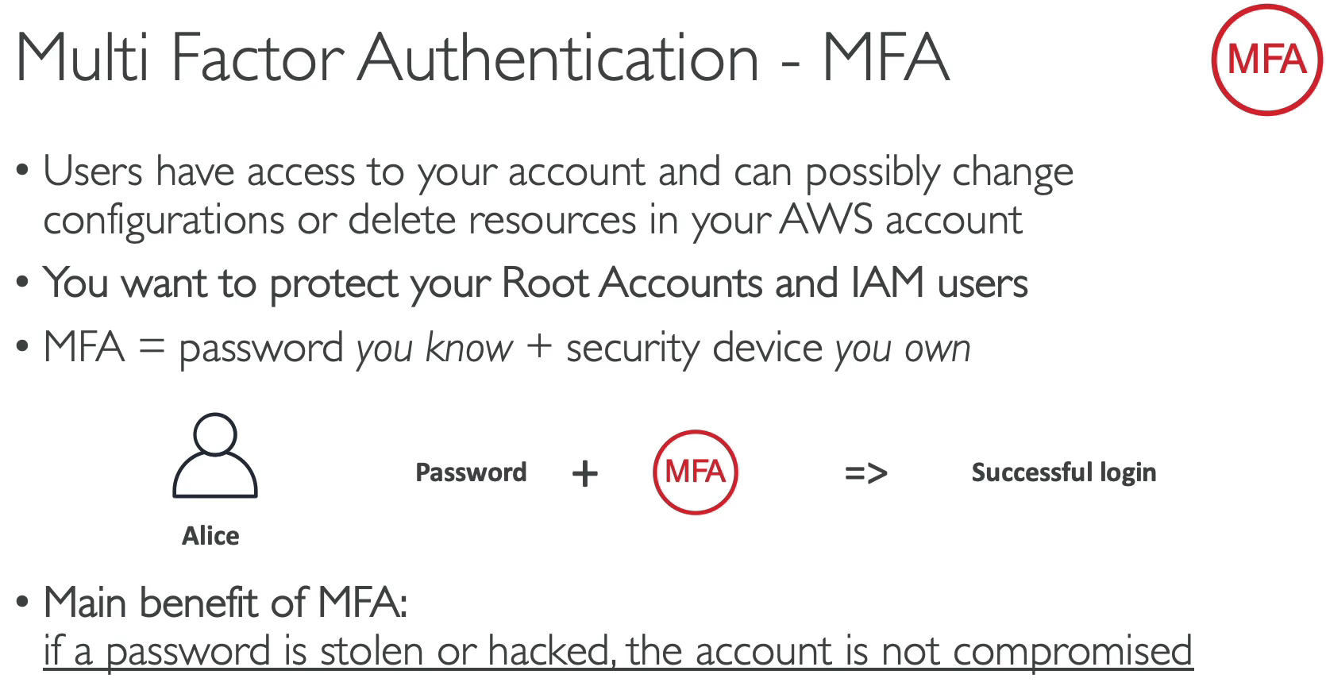This screenshot has width=1326, height=686.
Task: Click the => arrow before Successful login
Action: coord(865,474)
